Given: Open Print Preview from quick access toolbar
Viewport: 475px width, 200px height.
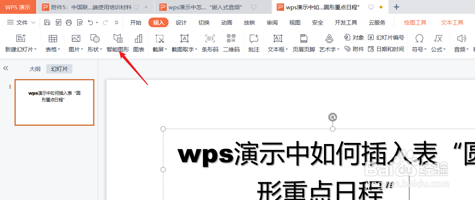Looking at the screenshot, I should (x=80, y=22).
